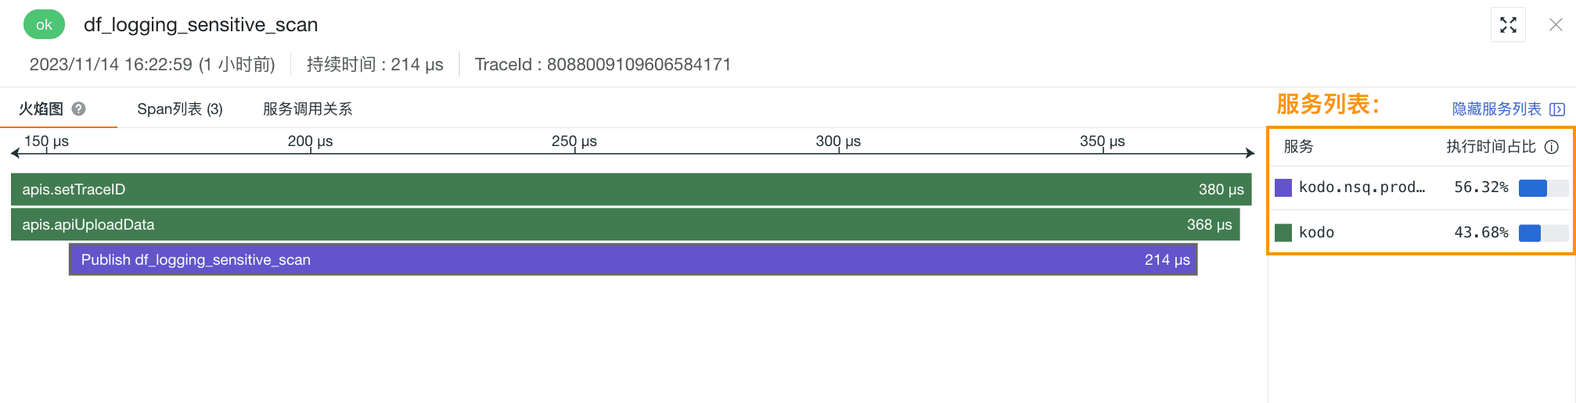Select the Publish df_logging_sensitive_scan span bar
1576x403 pixels.
pyautogui.click(x=633, y=259)
